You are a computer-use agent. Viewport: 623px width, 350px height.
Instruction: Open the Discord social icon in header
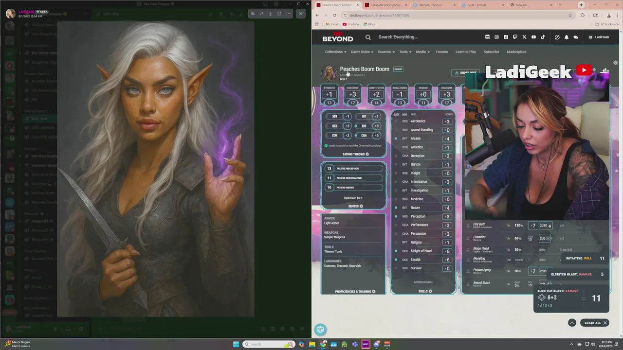pyautogui.click(x=487, y=37)
